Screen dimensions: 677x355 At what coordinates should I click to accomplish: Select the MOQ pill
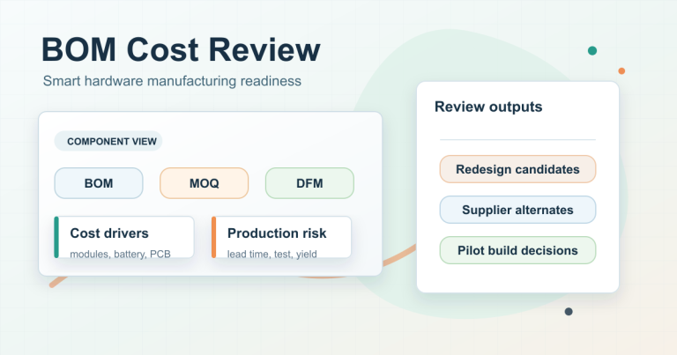click(205, 183)
